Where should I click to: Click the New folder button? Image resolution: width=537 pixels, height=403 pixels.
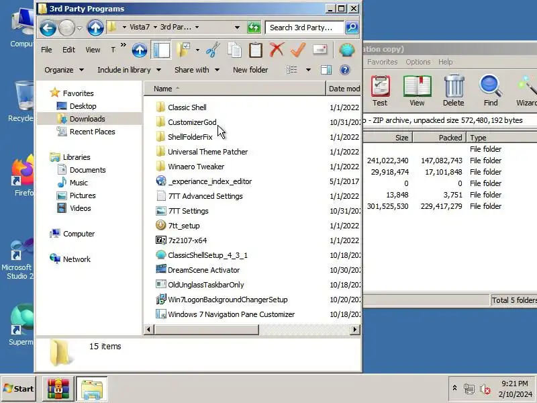pyautogui.click(x=250, y=70)
